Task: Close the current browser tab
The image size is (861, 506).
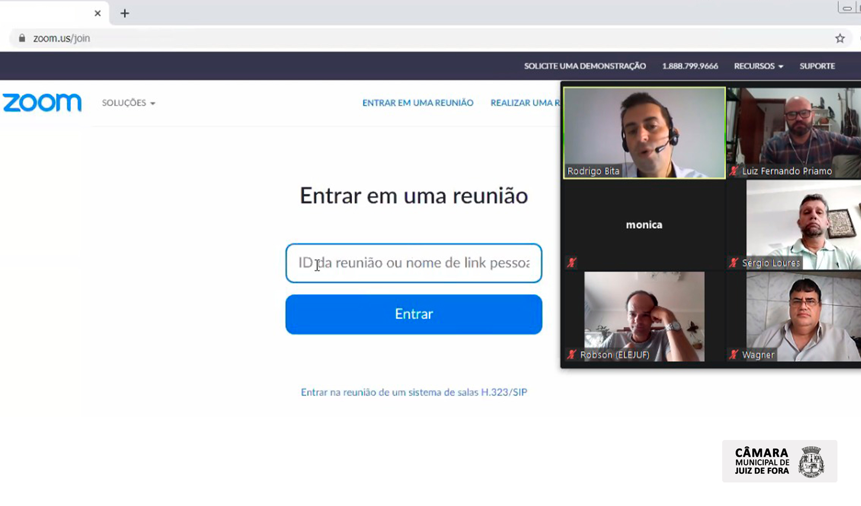Action: pyautogui.click(x=98, y=13)
